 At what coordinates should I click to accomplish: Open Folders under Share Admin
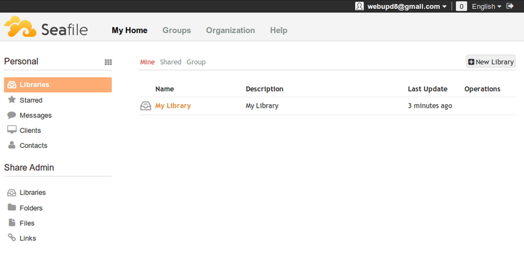(31, 208)
